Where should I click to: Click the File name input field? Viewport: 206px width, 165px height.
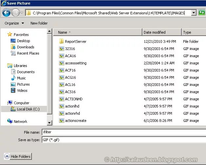point(124,132)
